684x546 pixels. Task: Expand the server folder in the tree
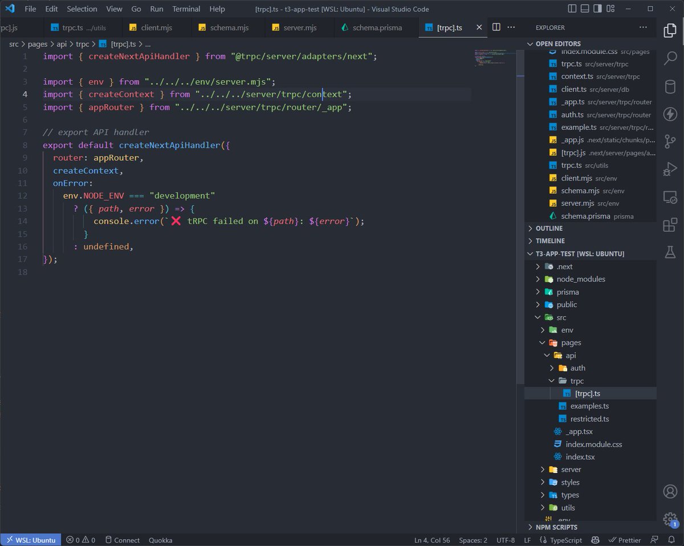point(590,470)
